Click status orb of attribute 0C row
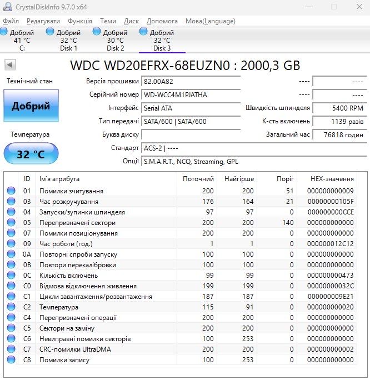 [11, 275]
